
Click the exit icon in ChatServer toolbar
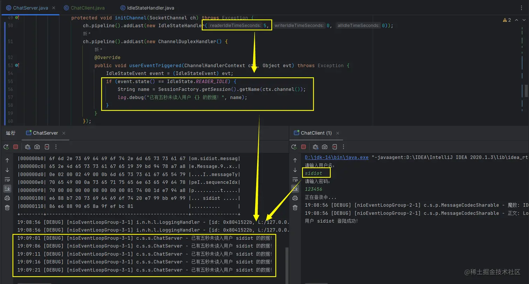click(47, 147)
